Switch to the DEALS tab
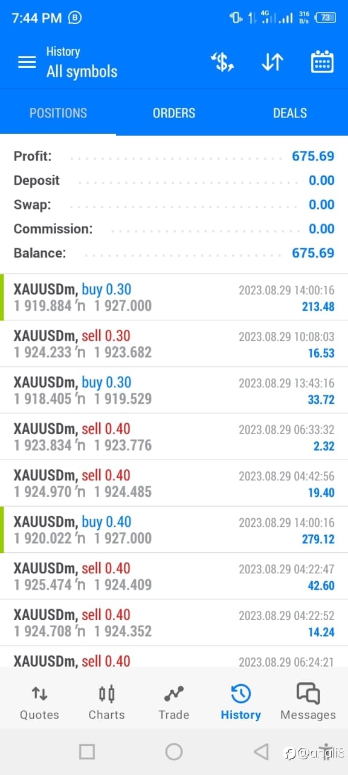 (x=290, y=113)
